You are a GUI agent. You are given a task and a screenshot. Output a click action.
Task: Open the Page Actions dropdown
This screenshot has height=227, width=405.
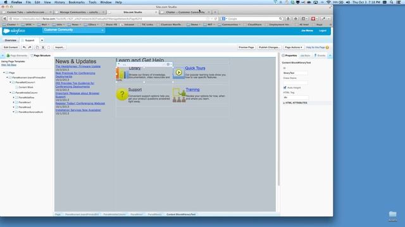click(x=294, y=47)
